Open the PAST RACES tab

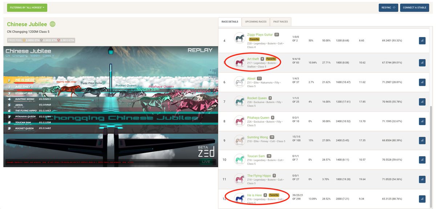pyautogui.click(x=280, y=22)
